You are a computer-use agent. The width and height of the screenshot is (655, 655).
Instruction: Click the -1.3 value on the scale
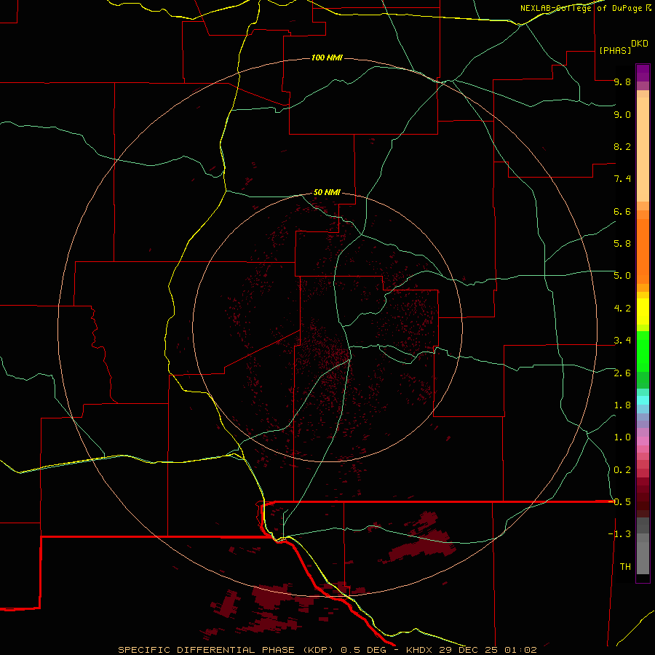619,534
